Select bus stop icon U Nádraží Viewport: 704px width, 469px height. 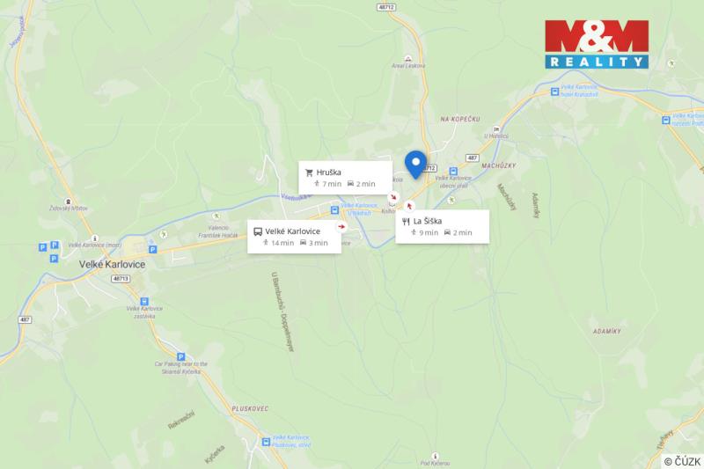click(x=334, y=210)
